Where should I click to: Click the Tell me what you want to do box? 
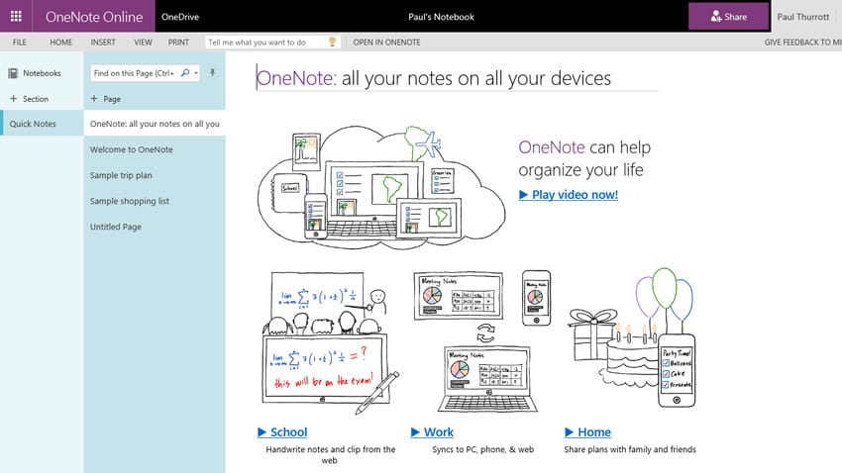click(x=272, y=43)
